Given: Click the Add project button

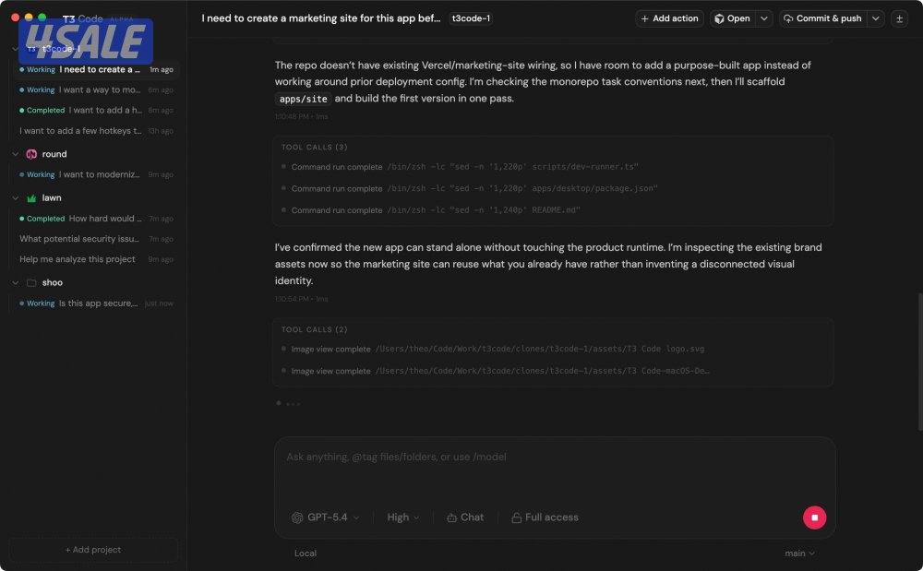Looking at the screenshot, I should click(93, 550).
